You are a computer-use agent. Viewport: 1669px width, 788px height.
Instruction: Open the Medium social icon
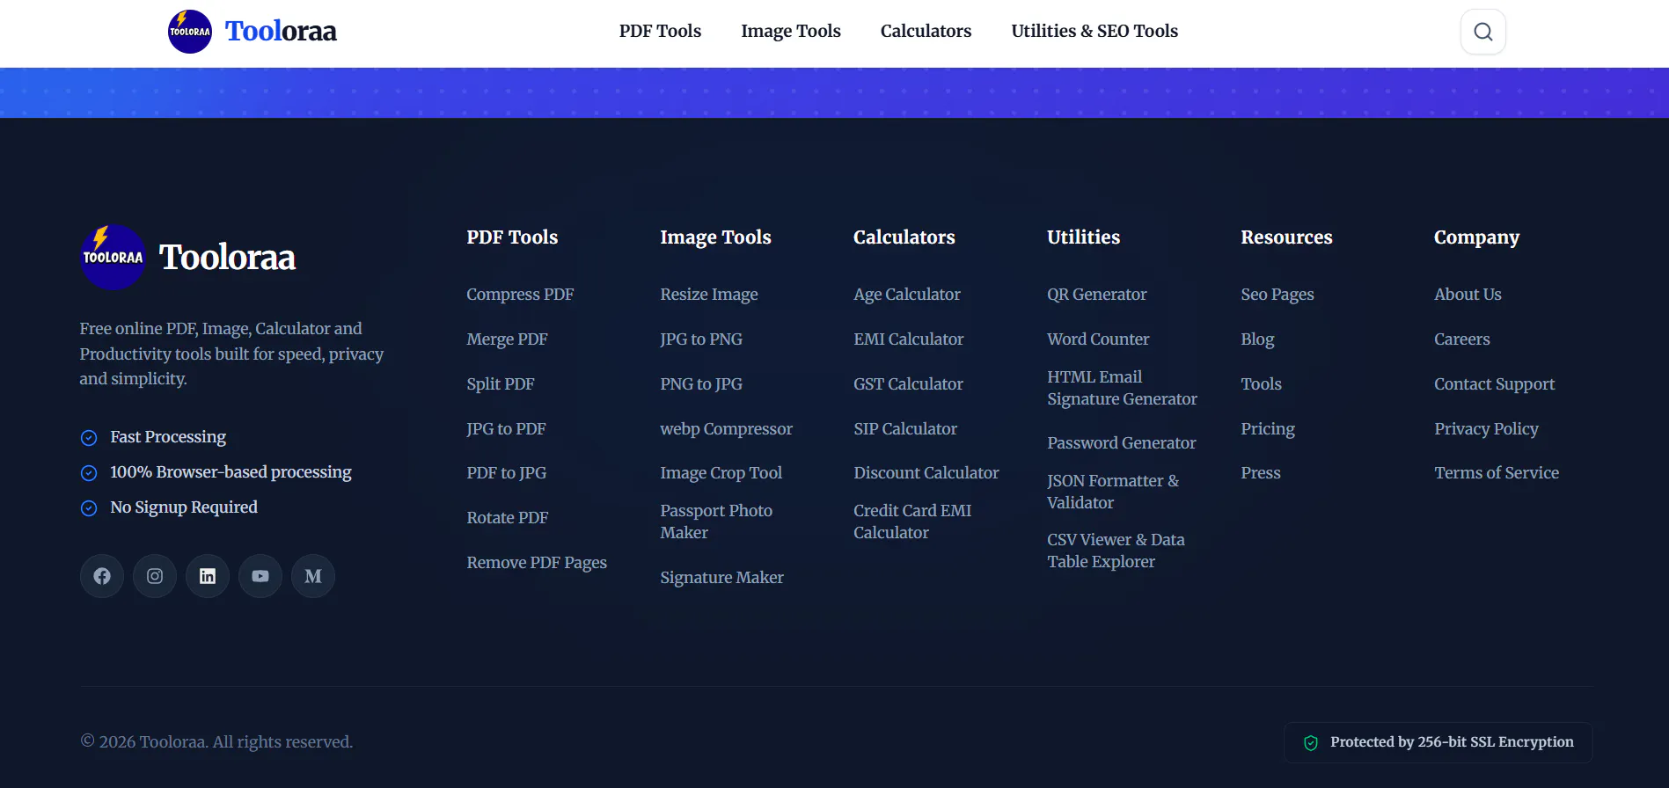pyautogui.click(x=313, y=576)
